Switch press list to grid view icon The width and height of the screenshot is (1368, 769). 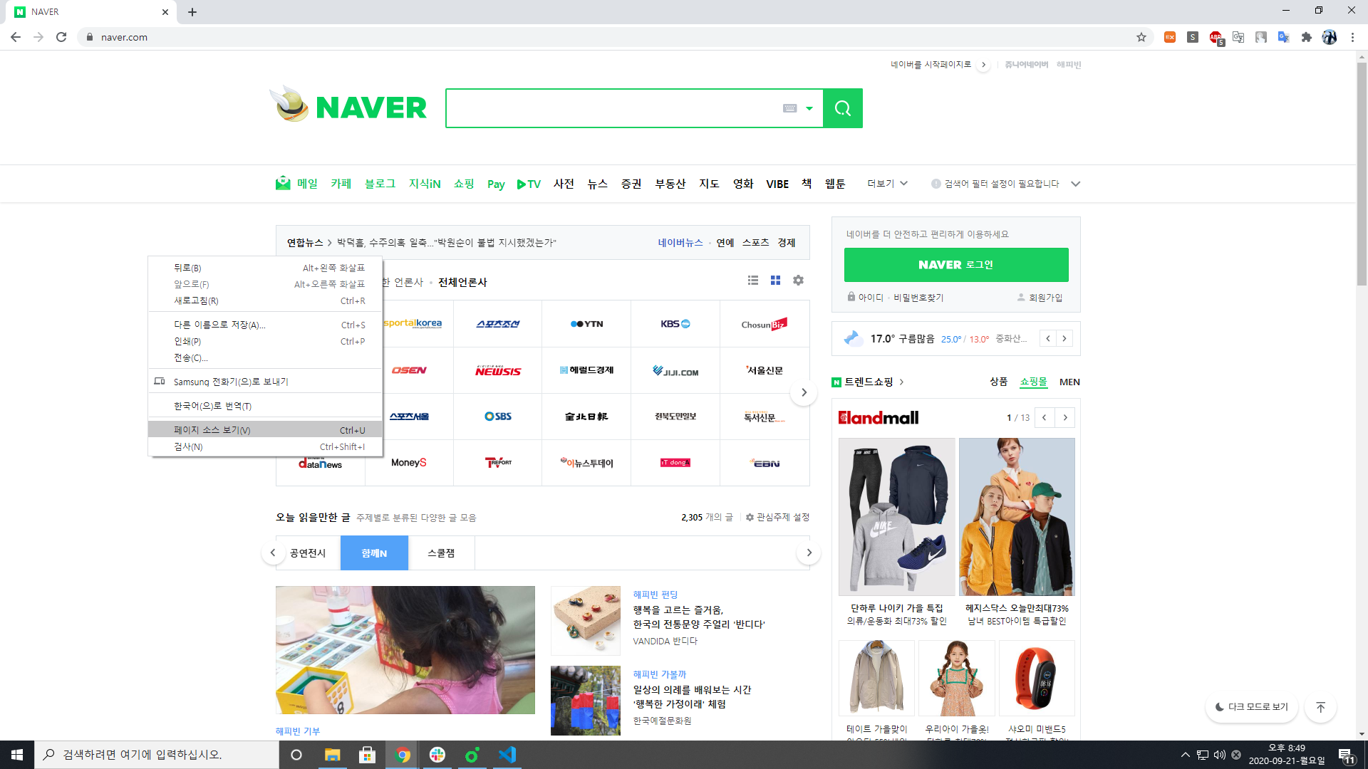point(775,281)
